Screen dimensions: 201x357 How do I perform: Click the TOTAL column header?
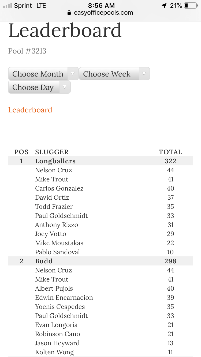click(170, 152)
